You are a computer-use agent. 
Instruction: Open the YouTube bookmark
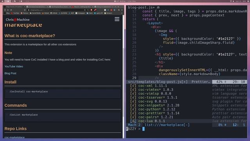tap(15, 13)
